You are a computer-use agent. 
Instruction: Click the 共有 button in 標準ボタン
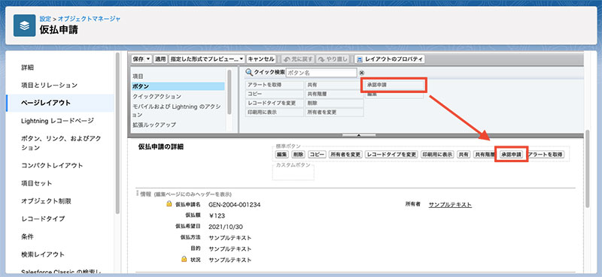coord(464,155)
